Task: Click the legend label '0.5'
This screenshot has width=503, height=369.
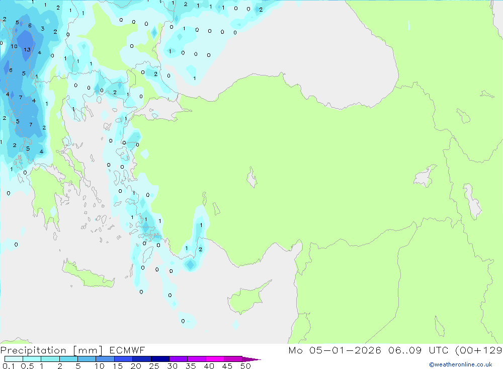Action: point(27,366)
